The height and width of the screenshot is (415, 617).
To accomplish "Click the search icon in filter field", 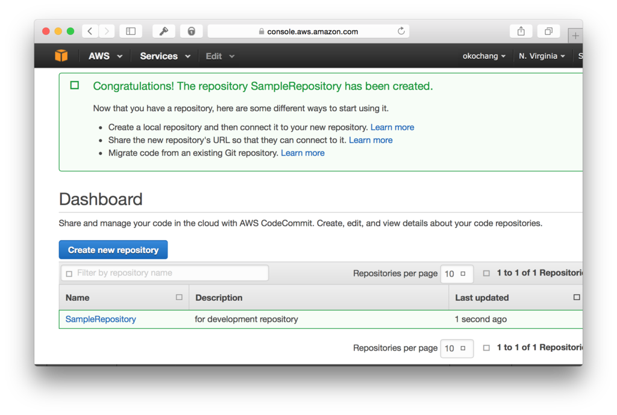I will tap(69, 274).
